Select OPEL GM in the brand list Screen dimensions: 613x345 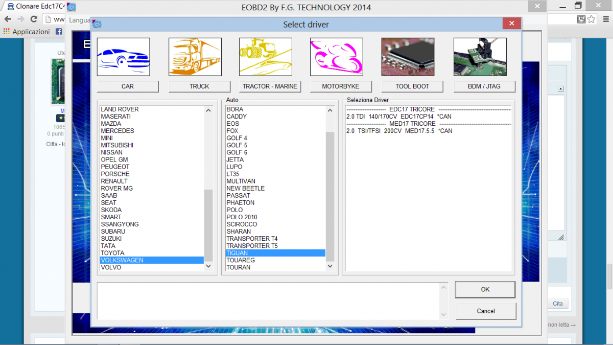click(x=152, y=159)
